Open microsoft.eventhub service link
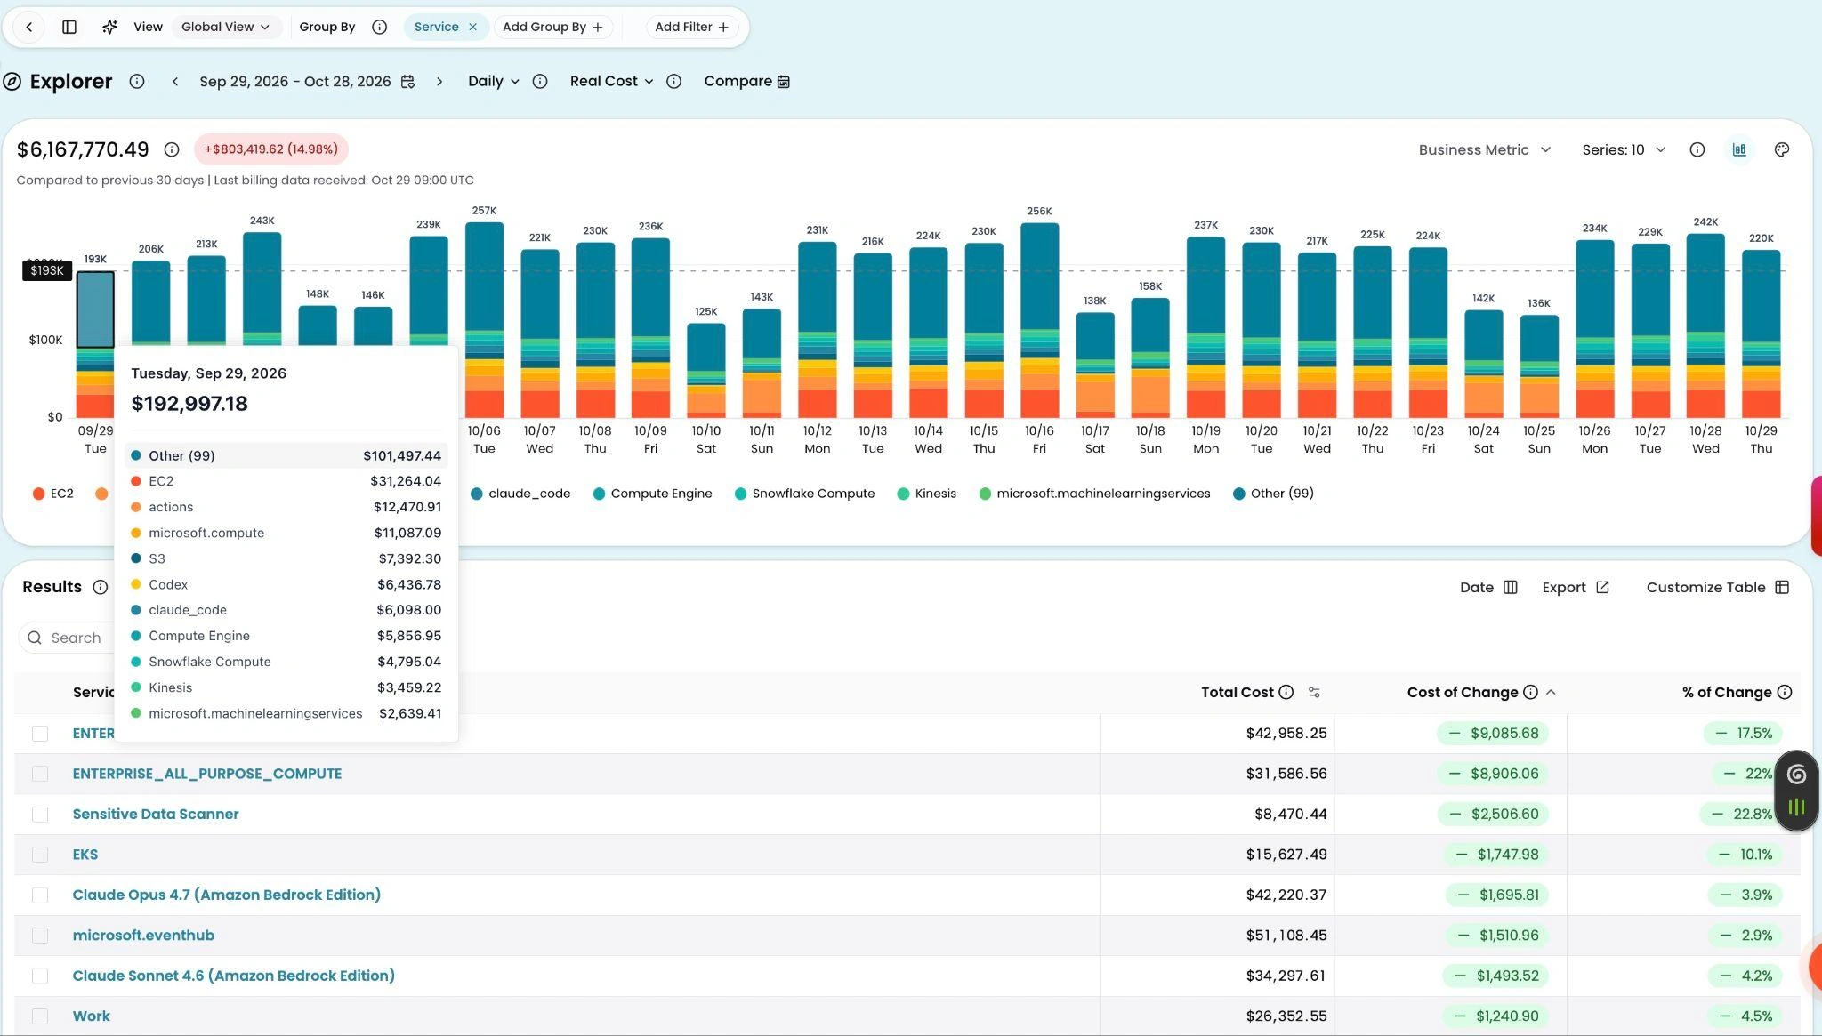 point(143,935)
